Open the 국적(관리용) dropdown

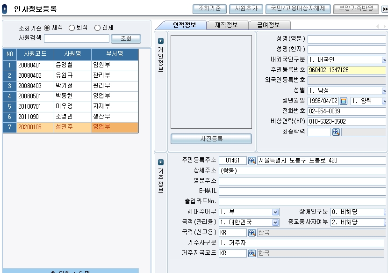[275, 222]
